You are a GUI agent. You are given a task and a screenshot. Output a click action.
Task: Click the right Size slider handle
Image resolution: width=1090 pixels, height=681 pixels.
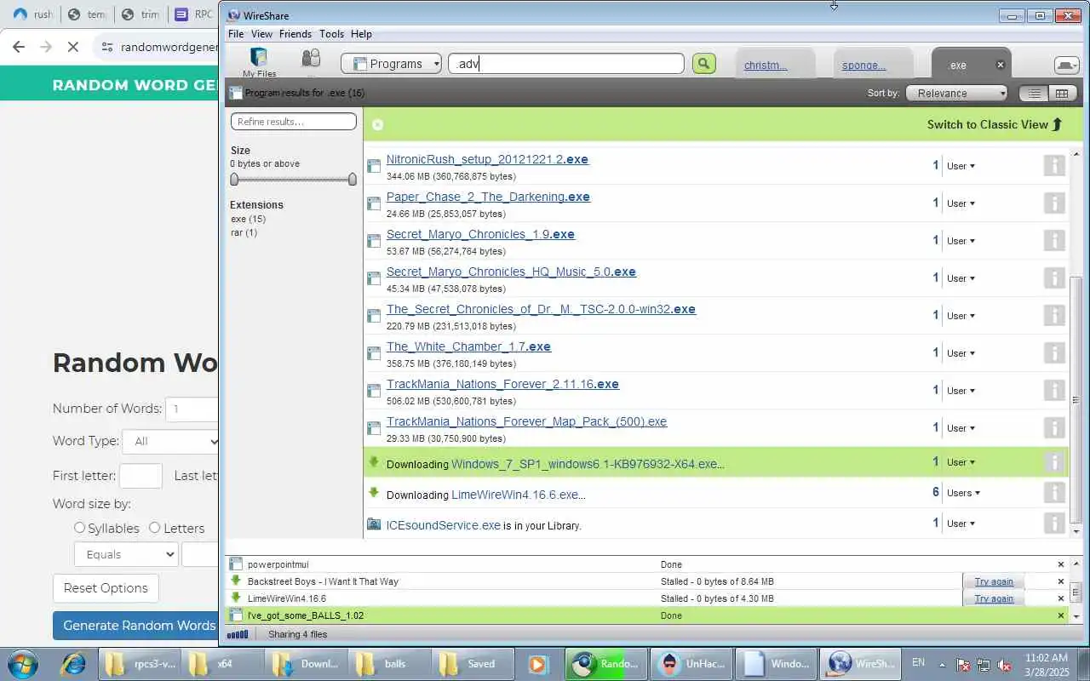coord(353,179)
